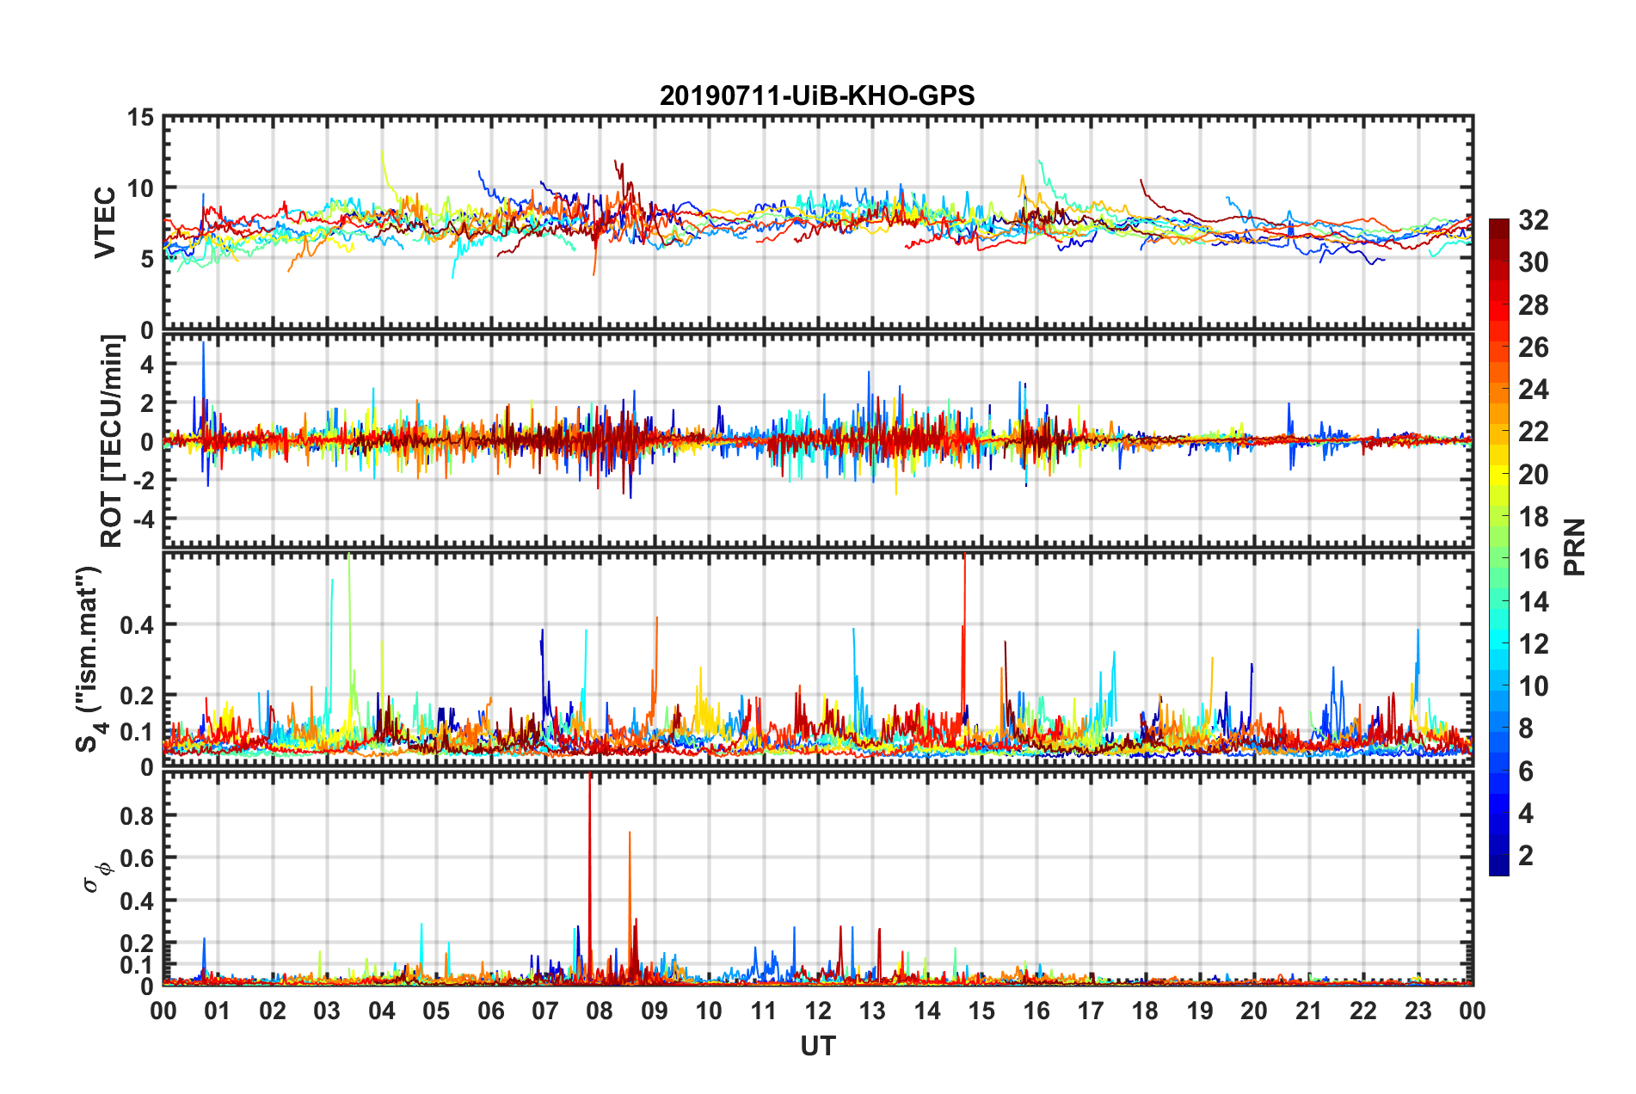
Task: Click colorbar tick label 10
Action: (1533, 686)
